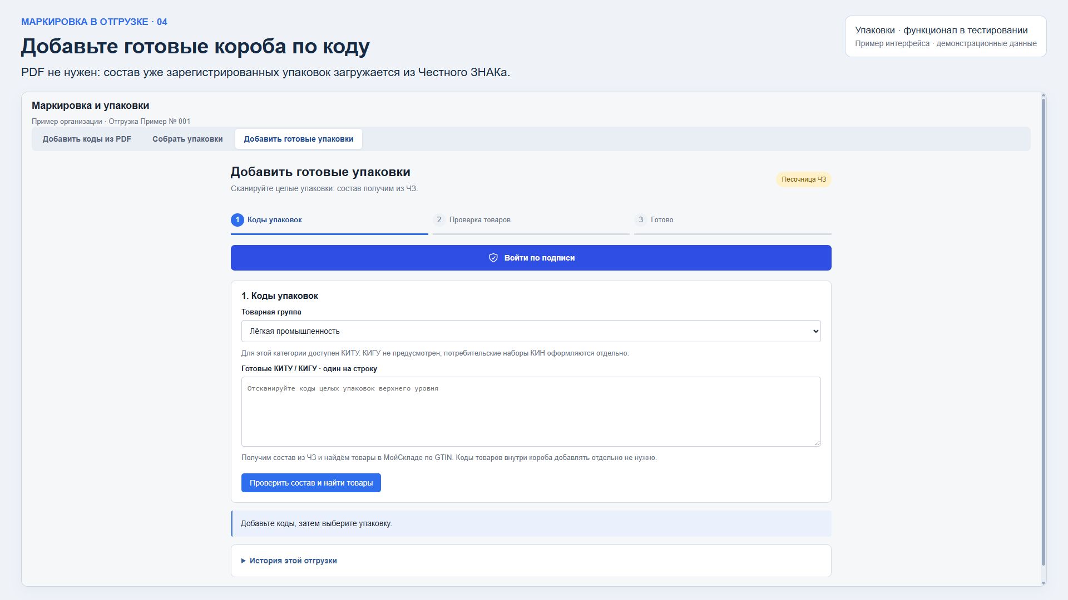Open the Товарная группа dropdown
The width and height of the screenshot is (1068, 600).
pos(531,331)
